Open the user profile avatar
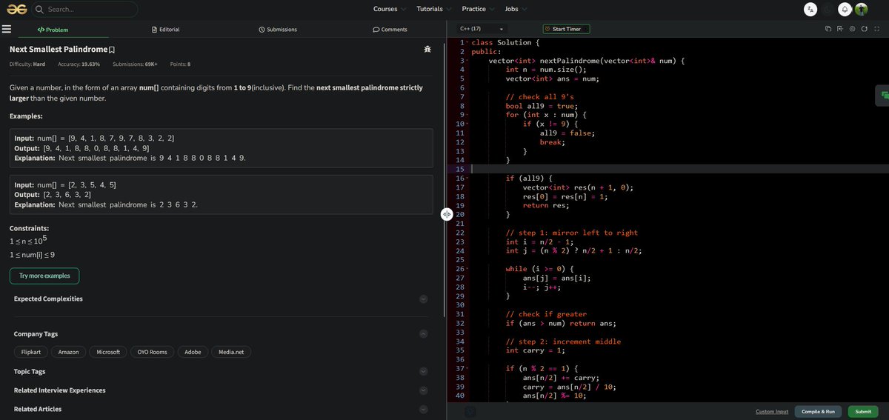This screenshot has height=420, width=889. point(861,9)
